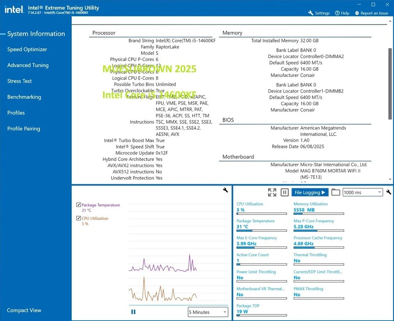394x321 pixels.
Task: Open monitor settings wrench beside interval box
Action: [x=389, y=192]
